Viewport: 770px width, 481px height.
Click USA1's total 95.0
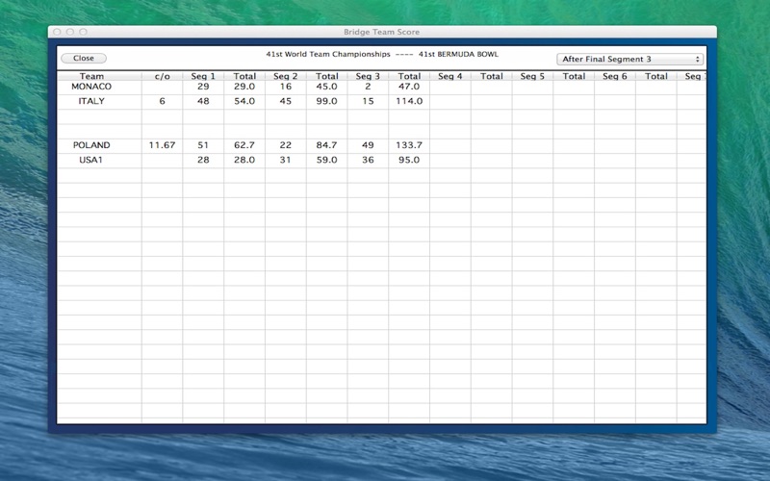(x=409, y=160)
